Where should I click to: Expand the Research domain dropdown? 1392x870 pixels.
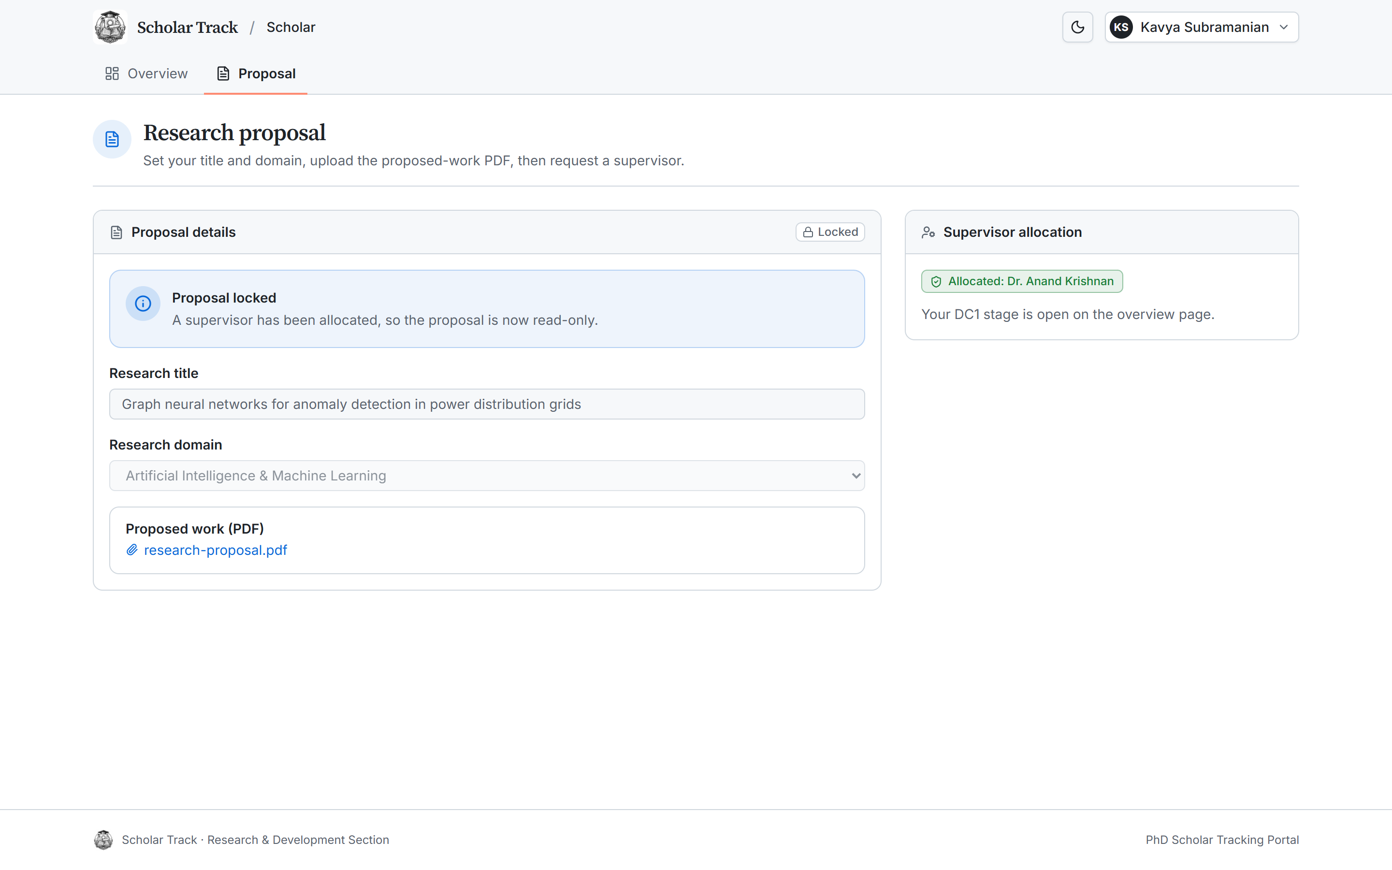(x=487, y=475)
